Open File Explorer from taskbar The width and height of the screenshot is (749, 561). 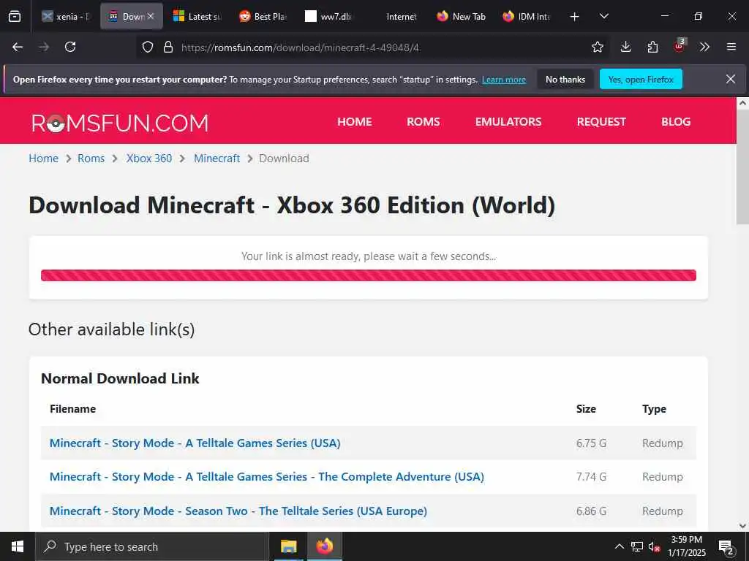[288, 546]
